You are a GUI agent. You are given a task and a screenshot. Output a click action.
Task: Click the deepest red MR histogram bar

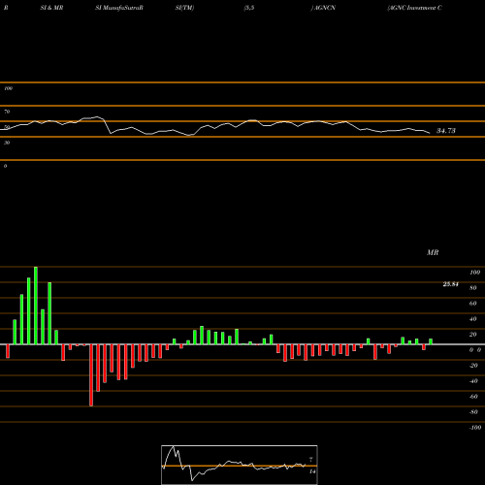91,375
